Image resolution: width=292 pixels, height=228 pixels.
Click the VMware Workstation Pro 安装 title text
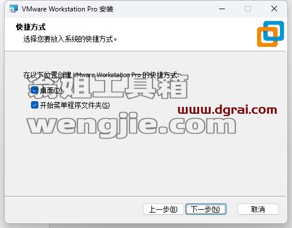pyautogui.click(x=68, y=9)
